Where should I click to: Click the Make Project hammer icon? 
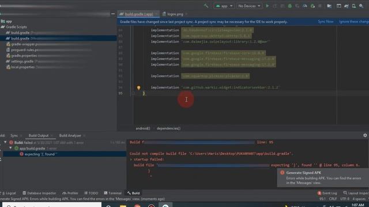(x=206, y=6)
